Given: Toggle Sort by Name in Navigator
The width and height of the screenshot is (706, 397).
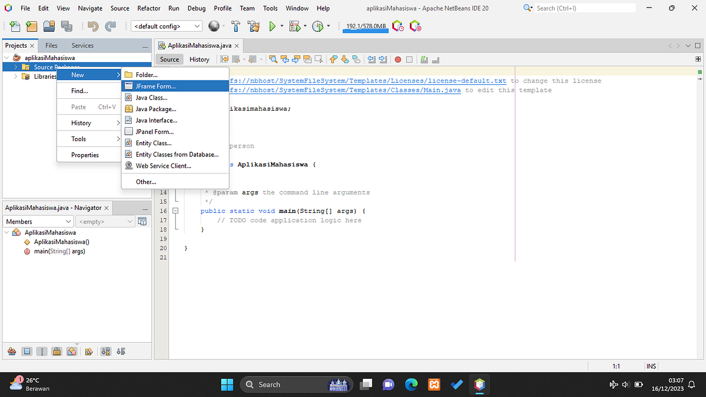Looking at the screenshot, I should click(x=106, y=351).
